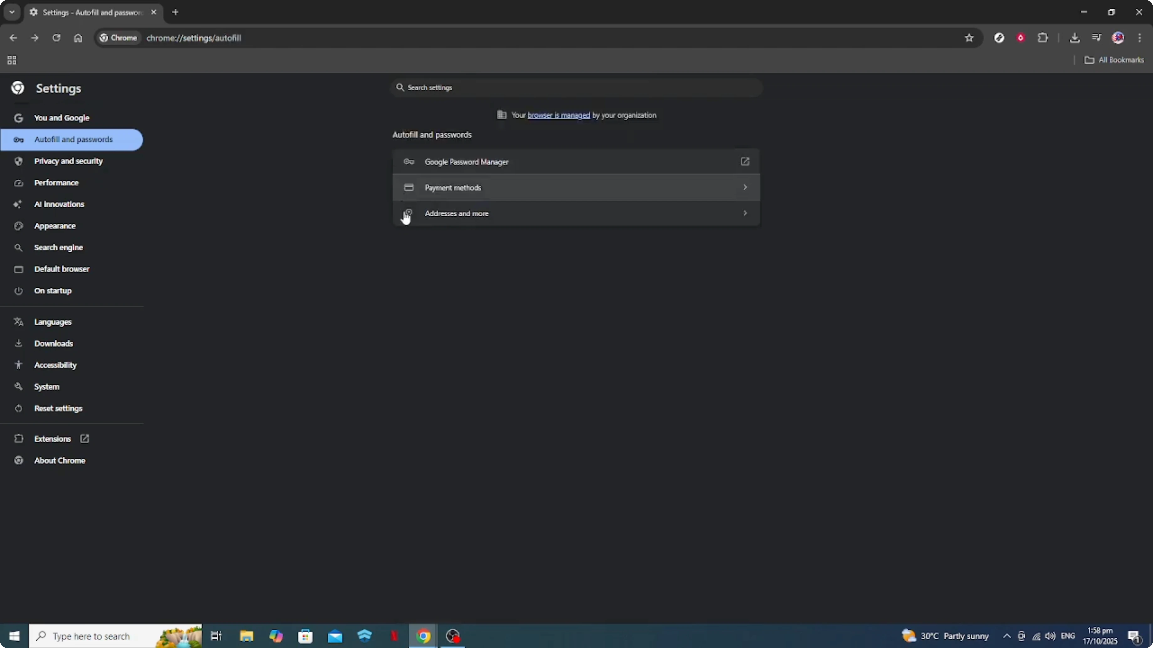Select Autofill and passwords in sidebar
The width and height of the screenshot is (1153, 648).
[72, 140]
